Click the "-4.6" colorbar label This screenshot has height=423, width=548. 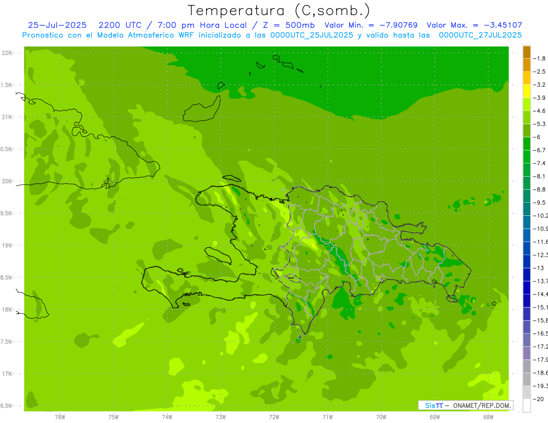click(540, 111)
